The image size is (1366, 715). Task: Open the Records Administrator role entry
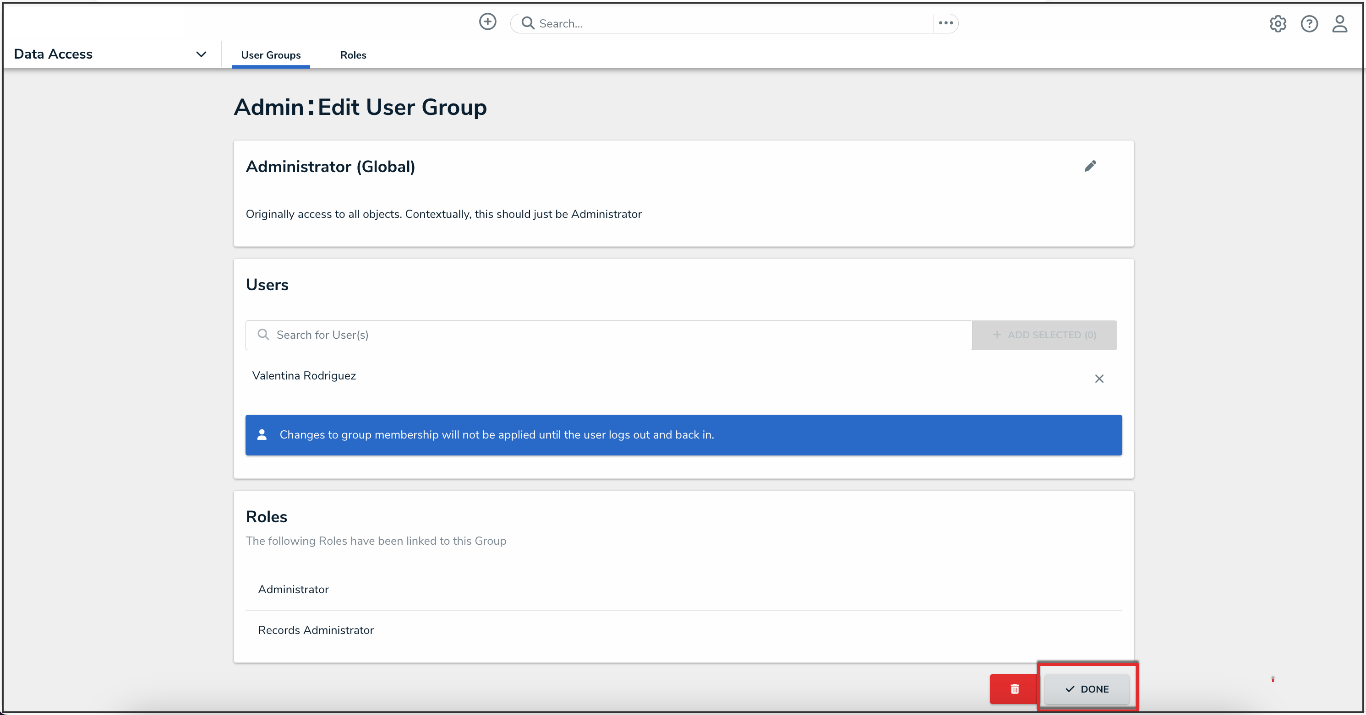[x=316, y=630]
